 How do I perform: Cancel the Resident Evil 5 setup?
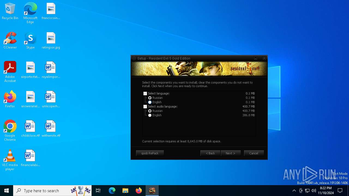tap(254, 153)
